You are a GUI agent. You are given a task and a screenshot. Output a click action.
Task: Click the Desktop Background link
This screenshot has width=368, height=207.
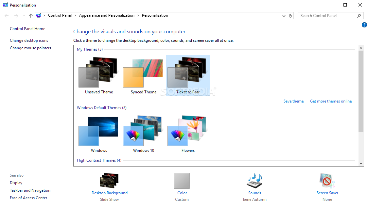tap(110, 193)
